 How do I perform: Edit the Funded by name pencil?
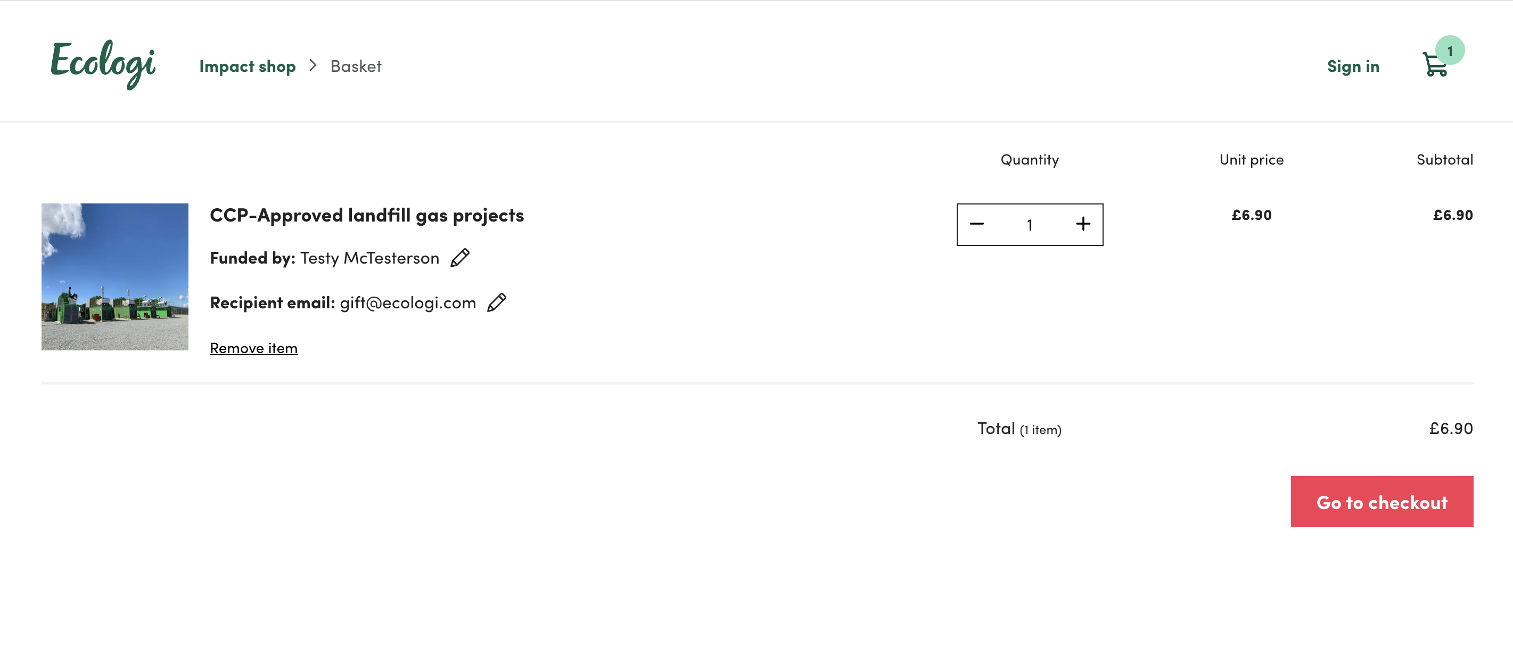[460, 258]
